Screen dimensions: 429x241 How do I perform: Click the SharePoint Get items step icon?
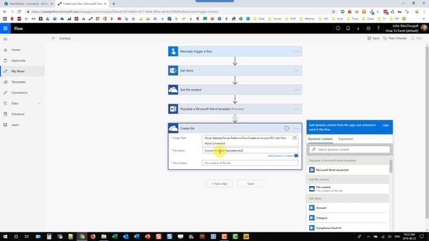[x=173, y=70]
